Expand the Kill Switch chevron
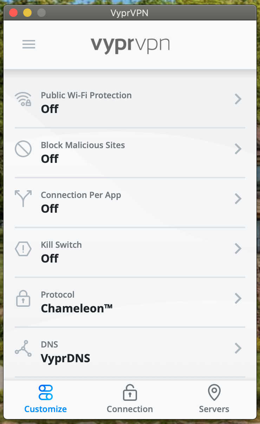Image resolution: width=260 pixels, height=424 pixels. coord(238,249)
